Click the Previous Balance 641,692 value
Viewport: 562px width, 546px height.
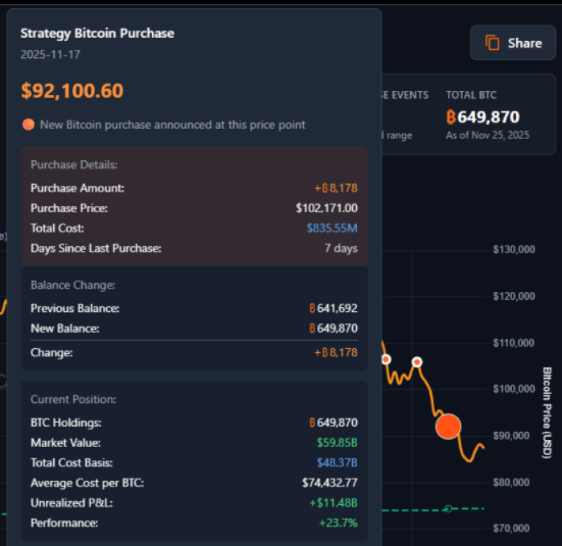[x=338, y=308]
